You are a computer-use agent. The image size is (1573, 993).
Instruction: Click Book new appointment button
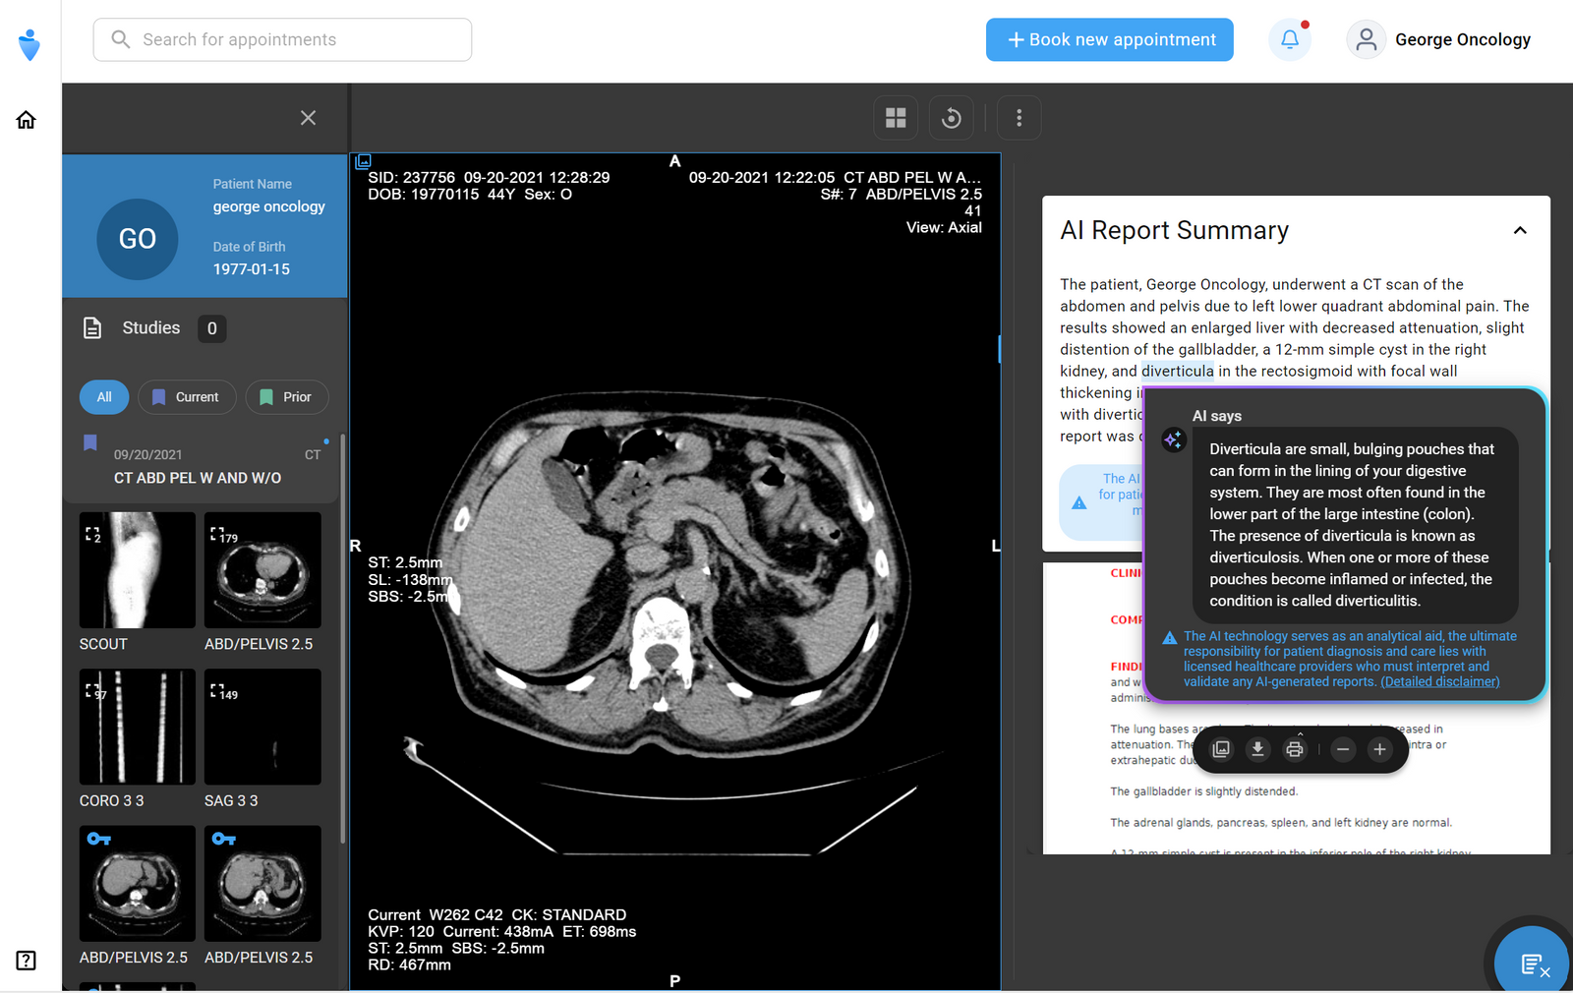[x=1109, y=39]
